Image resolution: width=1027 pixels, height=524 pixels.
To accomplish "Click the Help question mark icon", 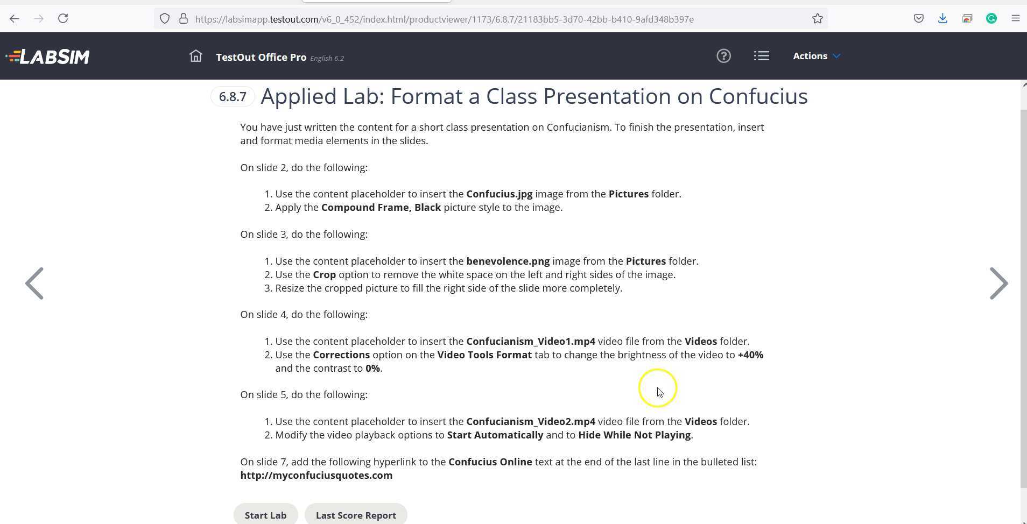I will pos(723,55).
